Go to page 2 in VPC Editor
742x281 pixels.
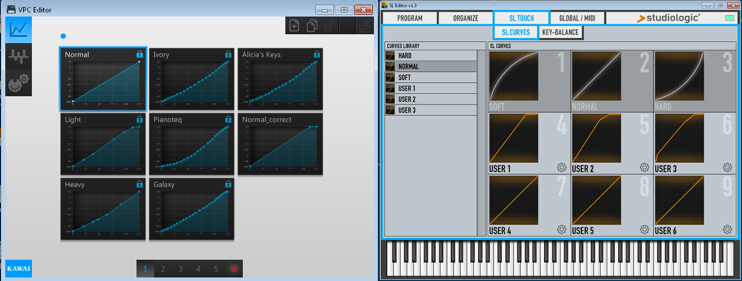coord(162,269)
